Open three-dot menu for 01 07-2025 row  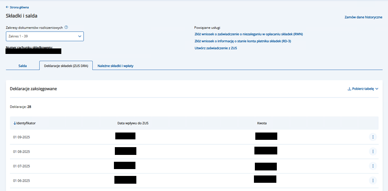(372, 166)
